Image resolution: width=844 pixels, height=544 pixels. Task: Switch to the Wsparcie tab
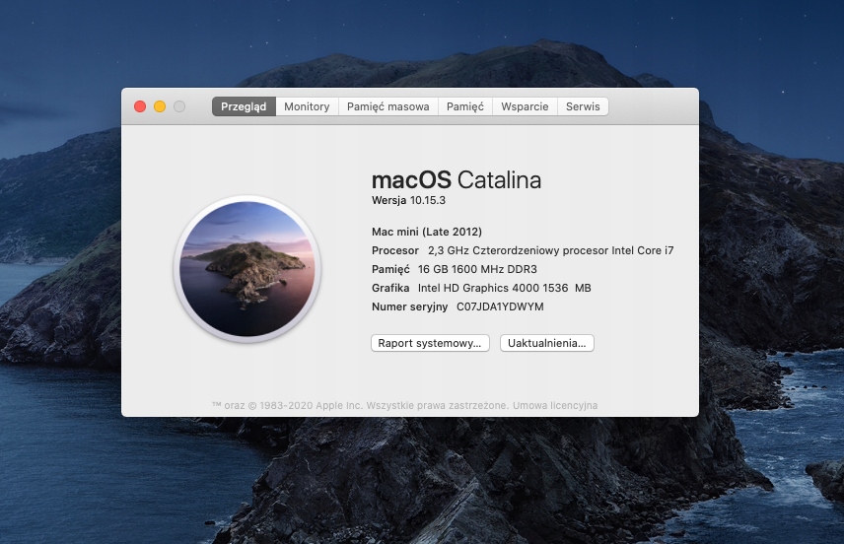525,106
